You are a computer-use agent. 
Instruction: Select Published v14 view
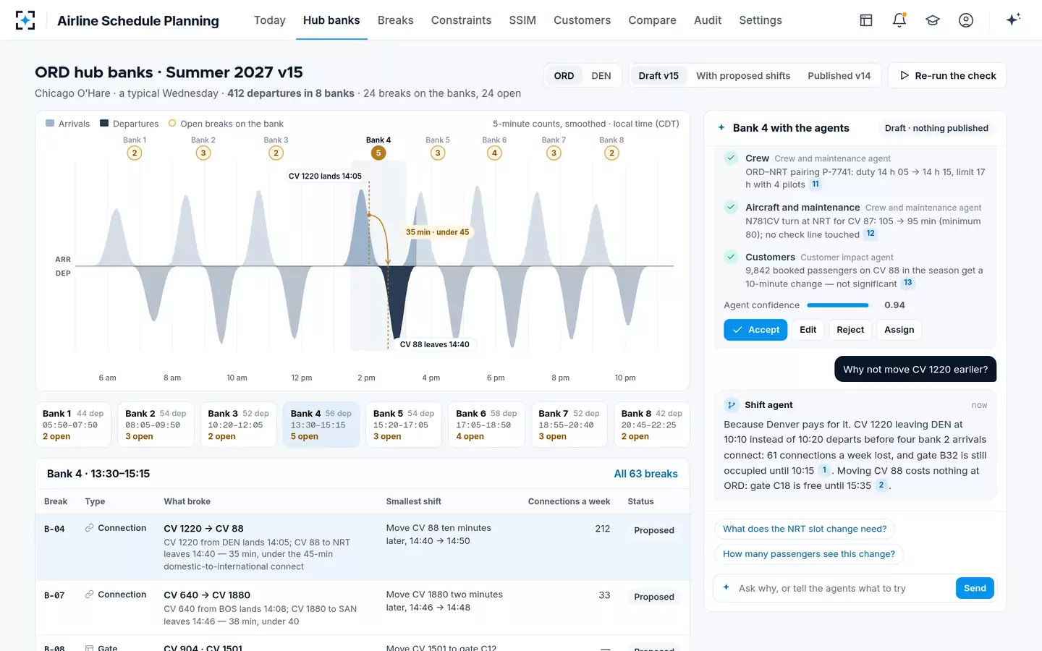(x=839, y=76)
